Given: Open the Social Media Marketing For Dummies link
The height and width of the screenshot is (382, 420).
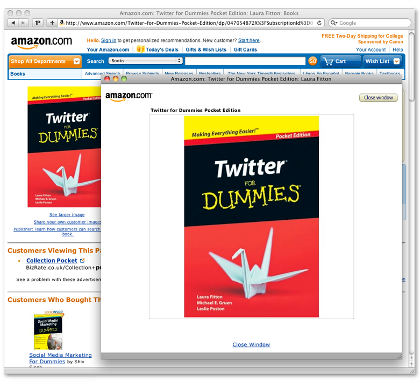Looking at the screenshot, I should tap(60, 358).
